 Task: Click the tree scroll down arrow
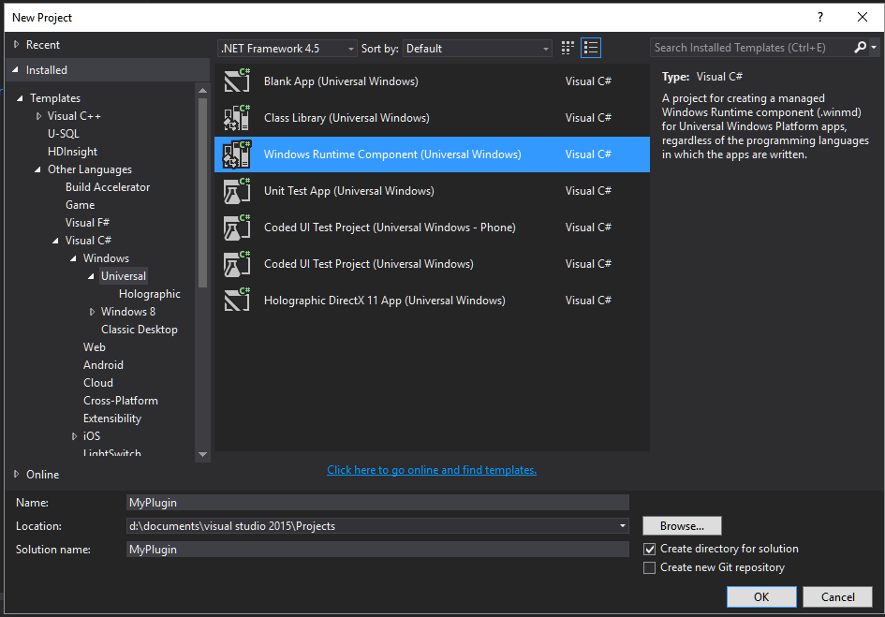point(202,454)
